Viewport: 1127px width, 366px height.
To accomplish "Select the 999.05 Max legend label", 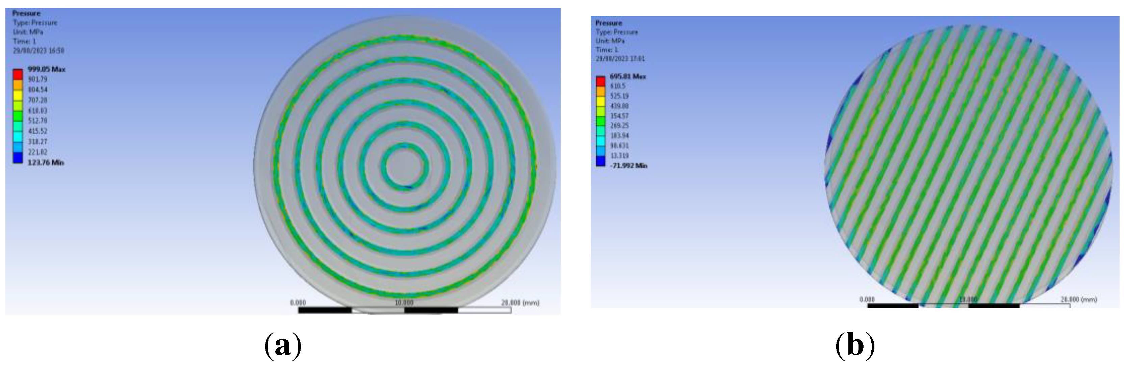I will pyautogui.click(x=46, y=69).
